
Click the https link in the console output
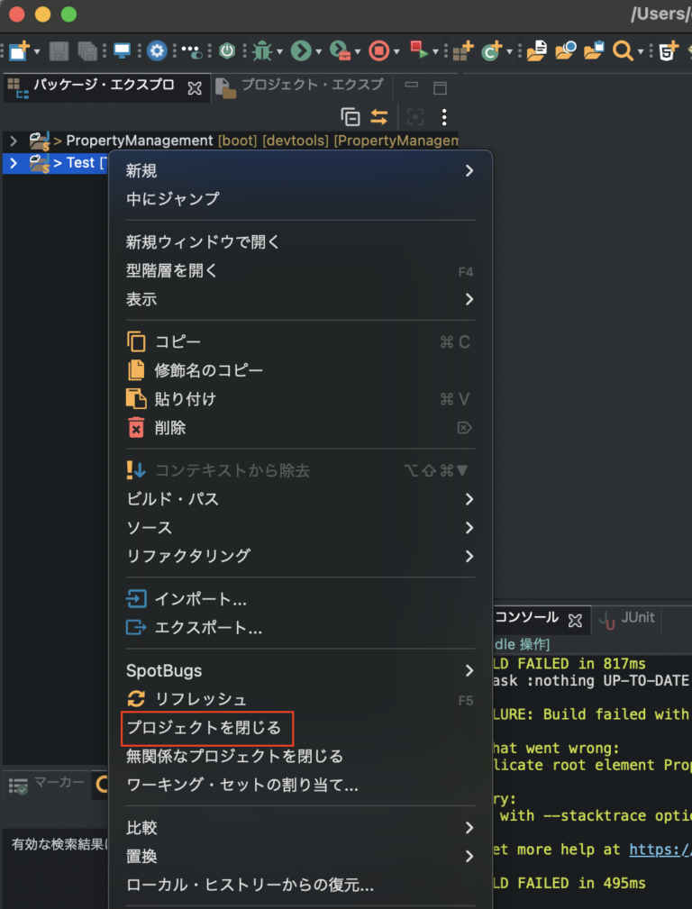point(660,850)
